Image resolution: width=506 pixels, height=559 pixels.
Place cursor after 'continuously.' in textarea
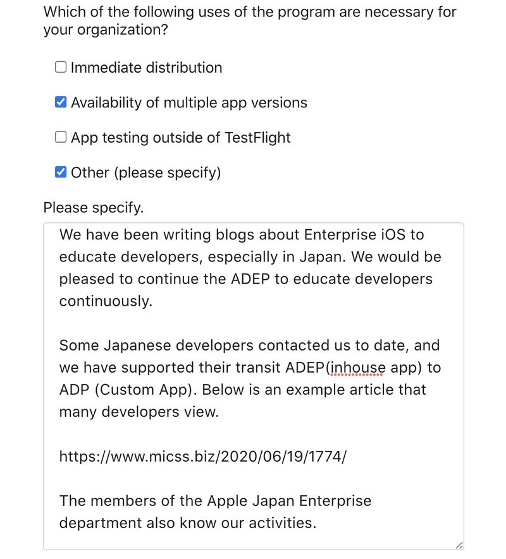[x=154, y=301]
